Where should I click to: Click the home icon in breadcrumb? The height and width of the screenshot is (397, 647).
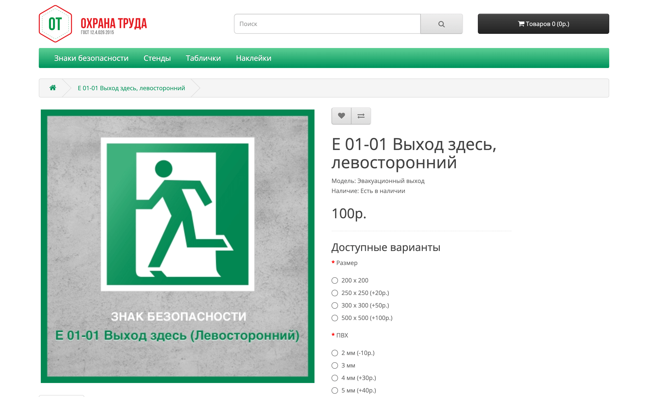[x=53, y=88]
